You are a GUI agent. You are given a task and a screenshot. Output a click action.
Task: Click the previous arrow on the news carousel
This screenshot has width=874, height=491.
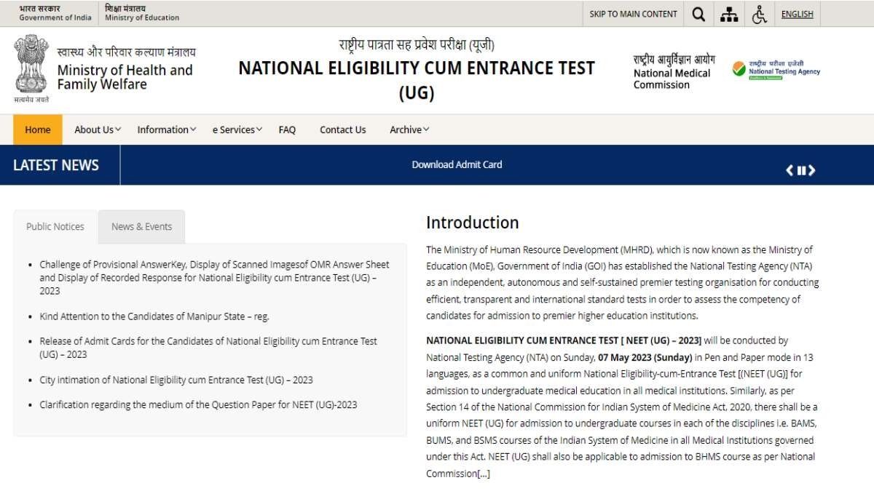(x=789, y=170)
